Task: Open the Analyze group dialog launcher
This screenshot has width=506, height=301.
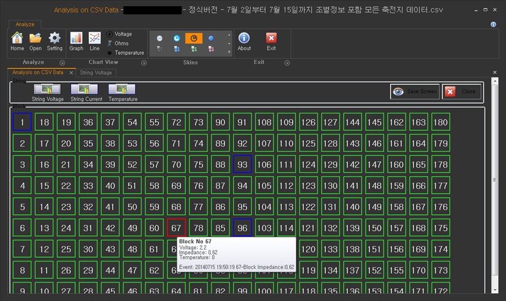Action: [x=62, y=63]
